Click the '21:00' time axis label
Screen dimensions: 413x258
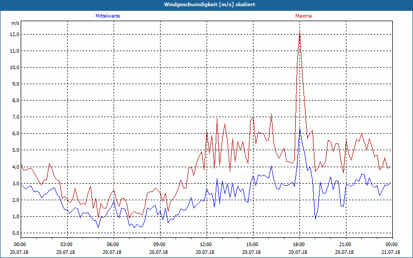pyautogui.click(x=346, y=245)
